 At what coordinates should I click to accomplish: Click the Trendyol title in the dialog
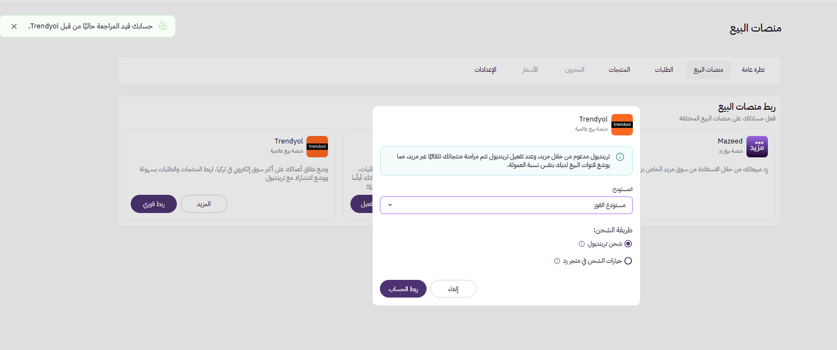pos(593,119)
